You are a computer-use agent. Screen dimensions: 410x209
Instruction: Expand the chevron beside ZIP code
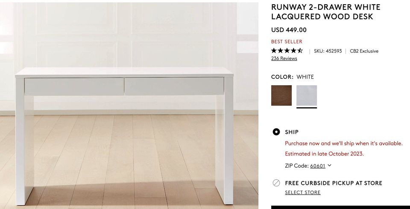coord(329,165)
